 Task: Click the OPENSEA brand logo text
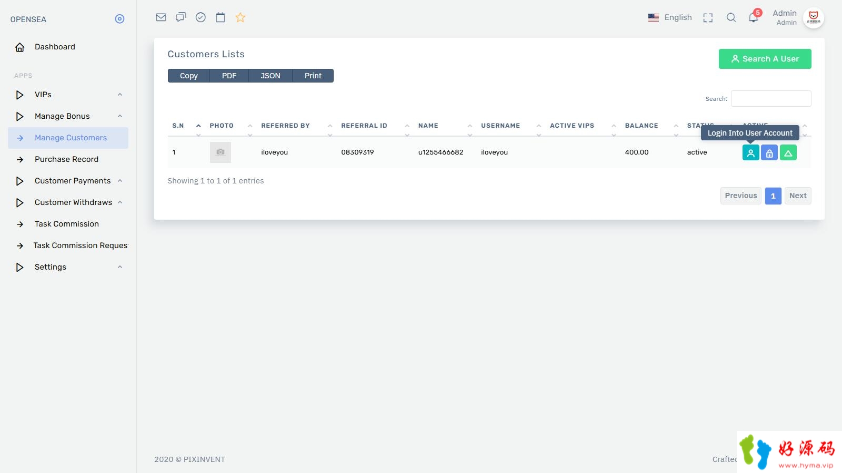click(28, 19)
